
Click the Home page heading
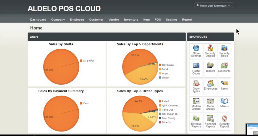(x=36, y=28)
